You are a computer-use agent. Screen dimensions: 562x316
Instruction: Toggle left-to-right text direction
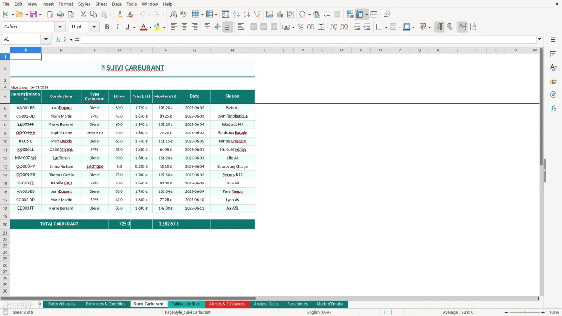(x=439, y=27)
